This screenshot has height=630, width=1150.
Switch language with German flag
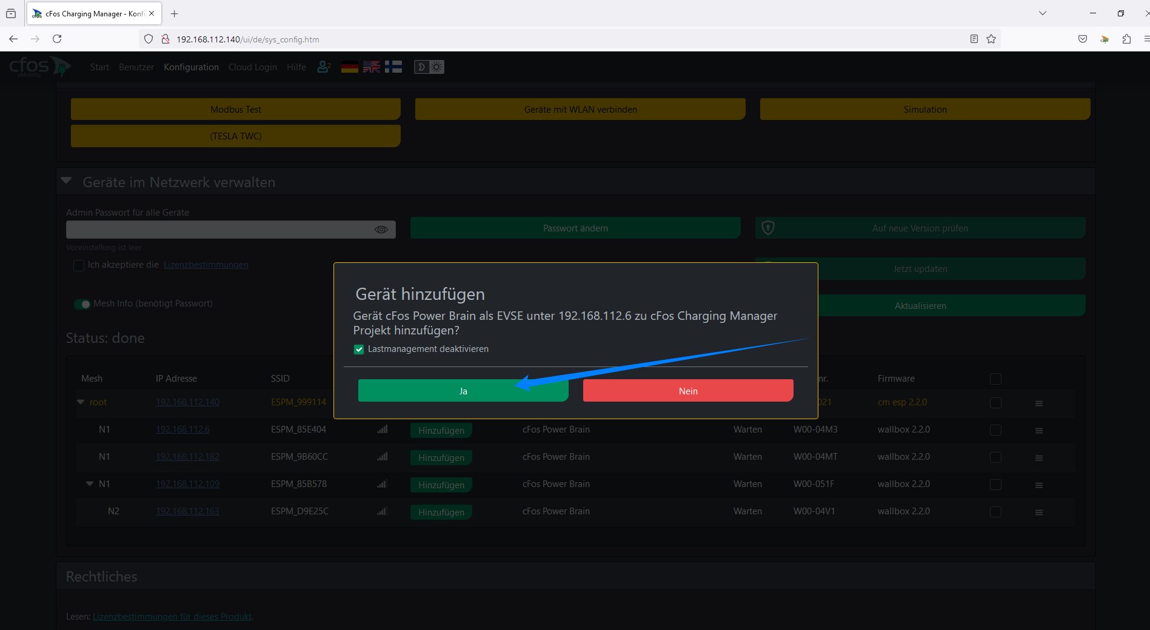(x=350, y=67)
